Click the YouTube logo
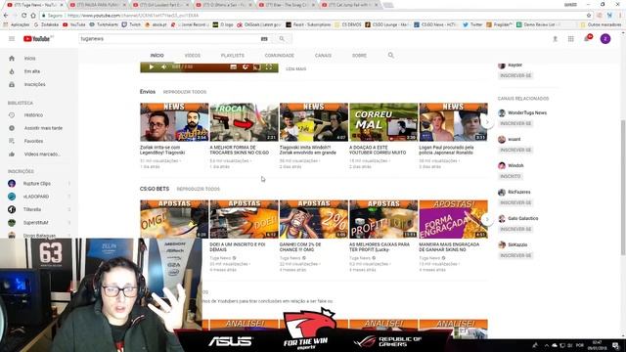The image size is (626, 352). pos(37,39)
